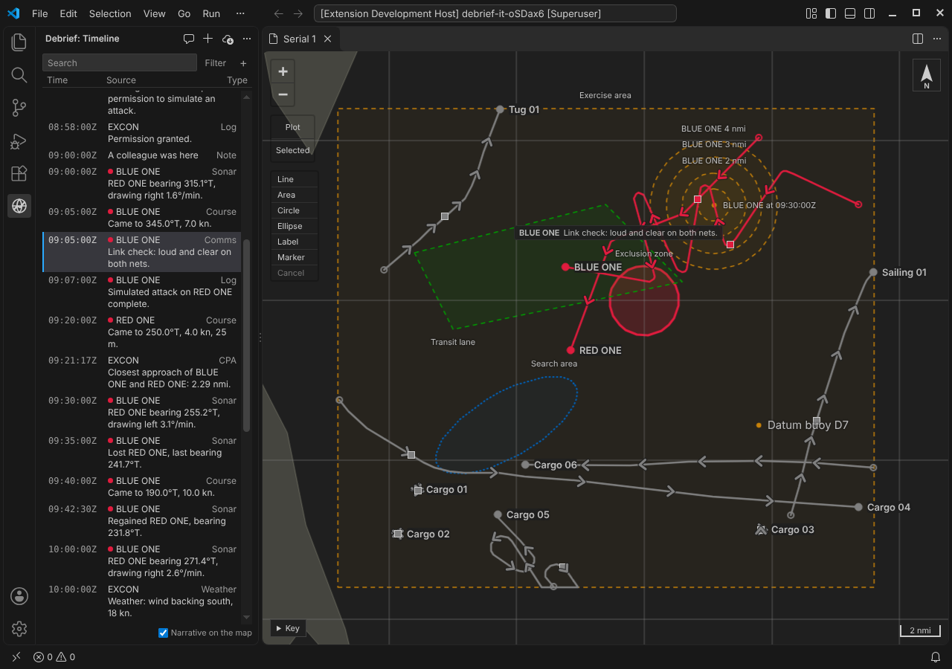Image resolution: width=952 pixels, height=669 pixels.
Task: Open the Source Control view
Action: pos(19,108)
